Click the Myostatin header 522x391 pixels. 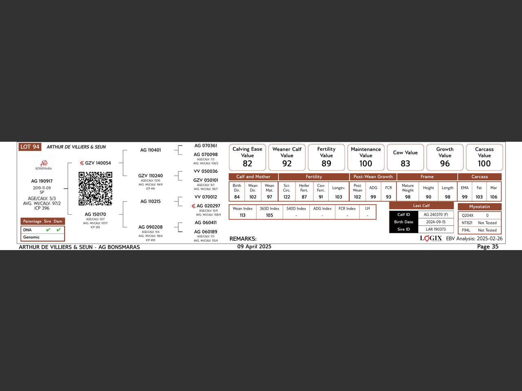click(480, 206)
